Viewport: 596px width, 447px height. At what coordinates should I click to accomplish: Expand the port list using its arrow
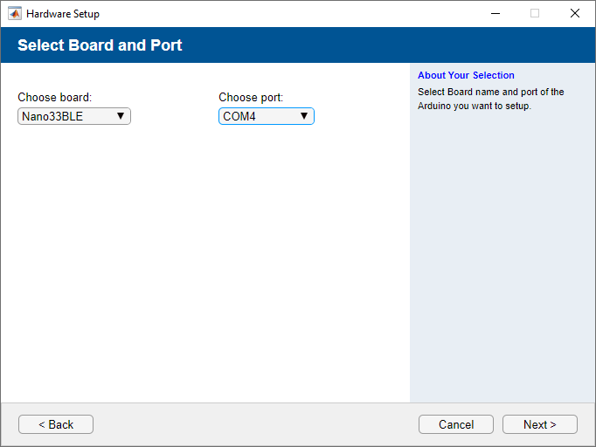click(304, 116)
